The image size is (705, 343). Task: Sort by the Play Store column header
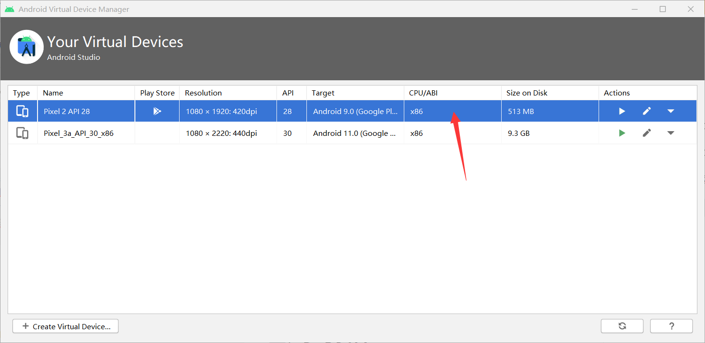(x=157, y=93)
